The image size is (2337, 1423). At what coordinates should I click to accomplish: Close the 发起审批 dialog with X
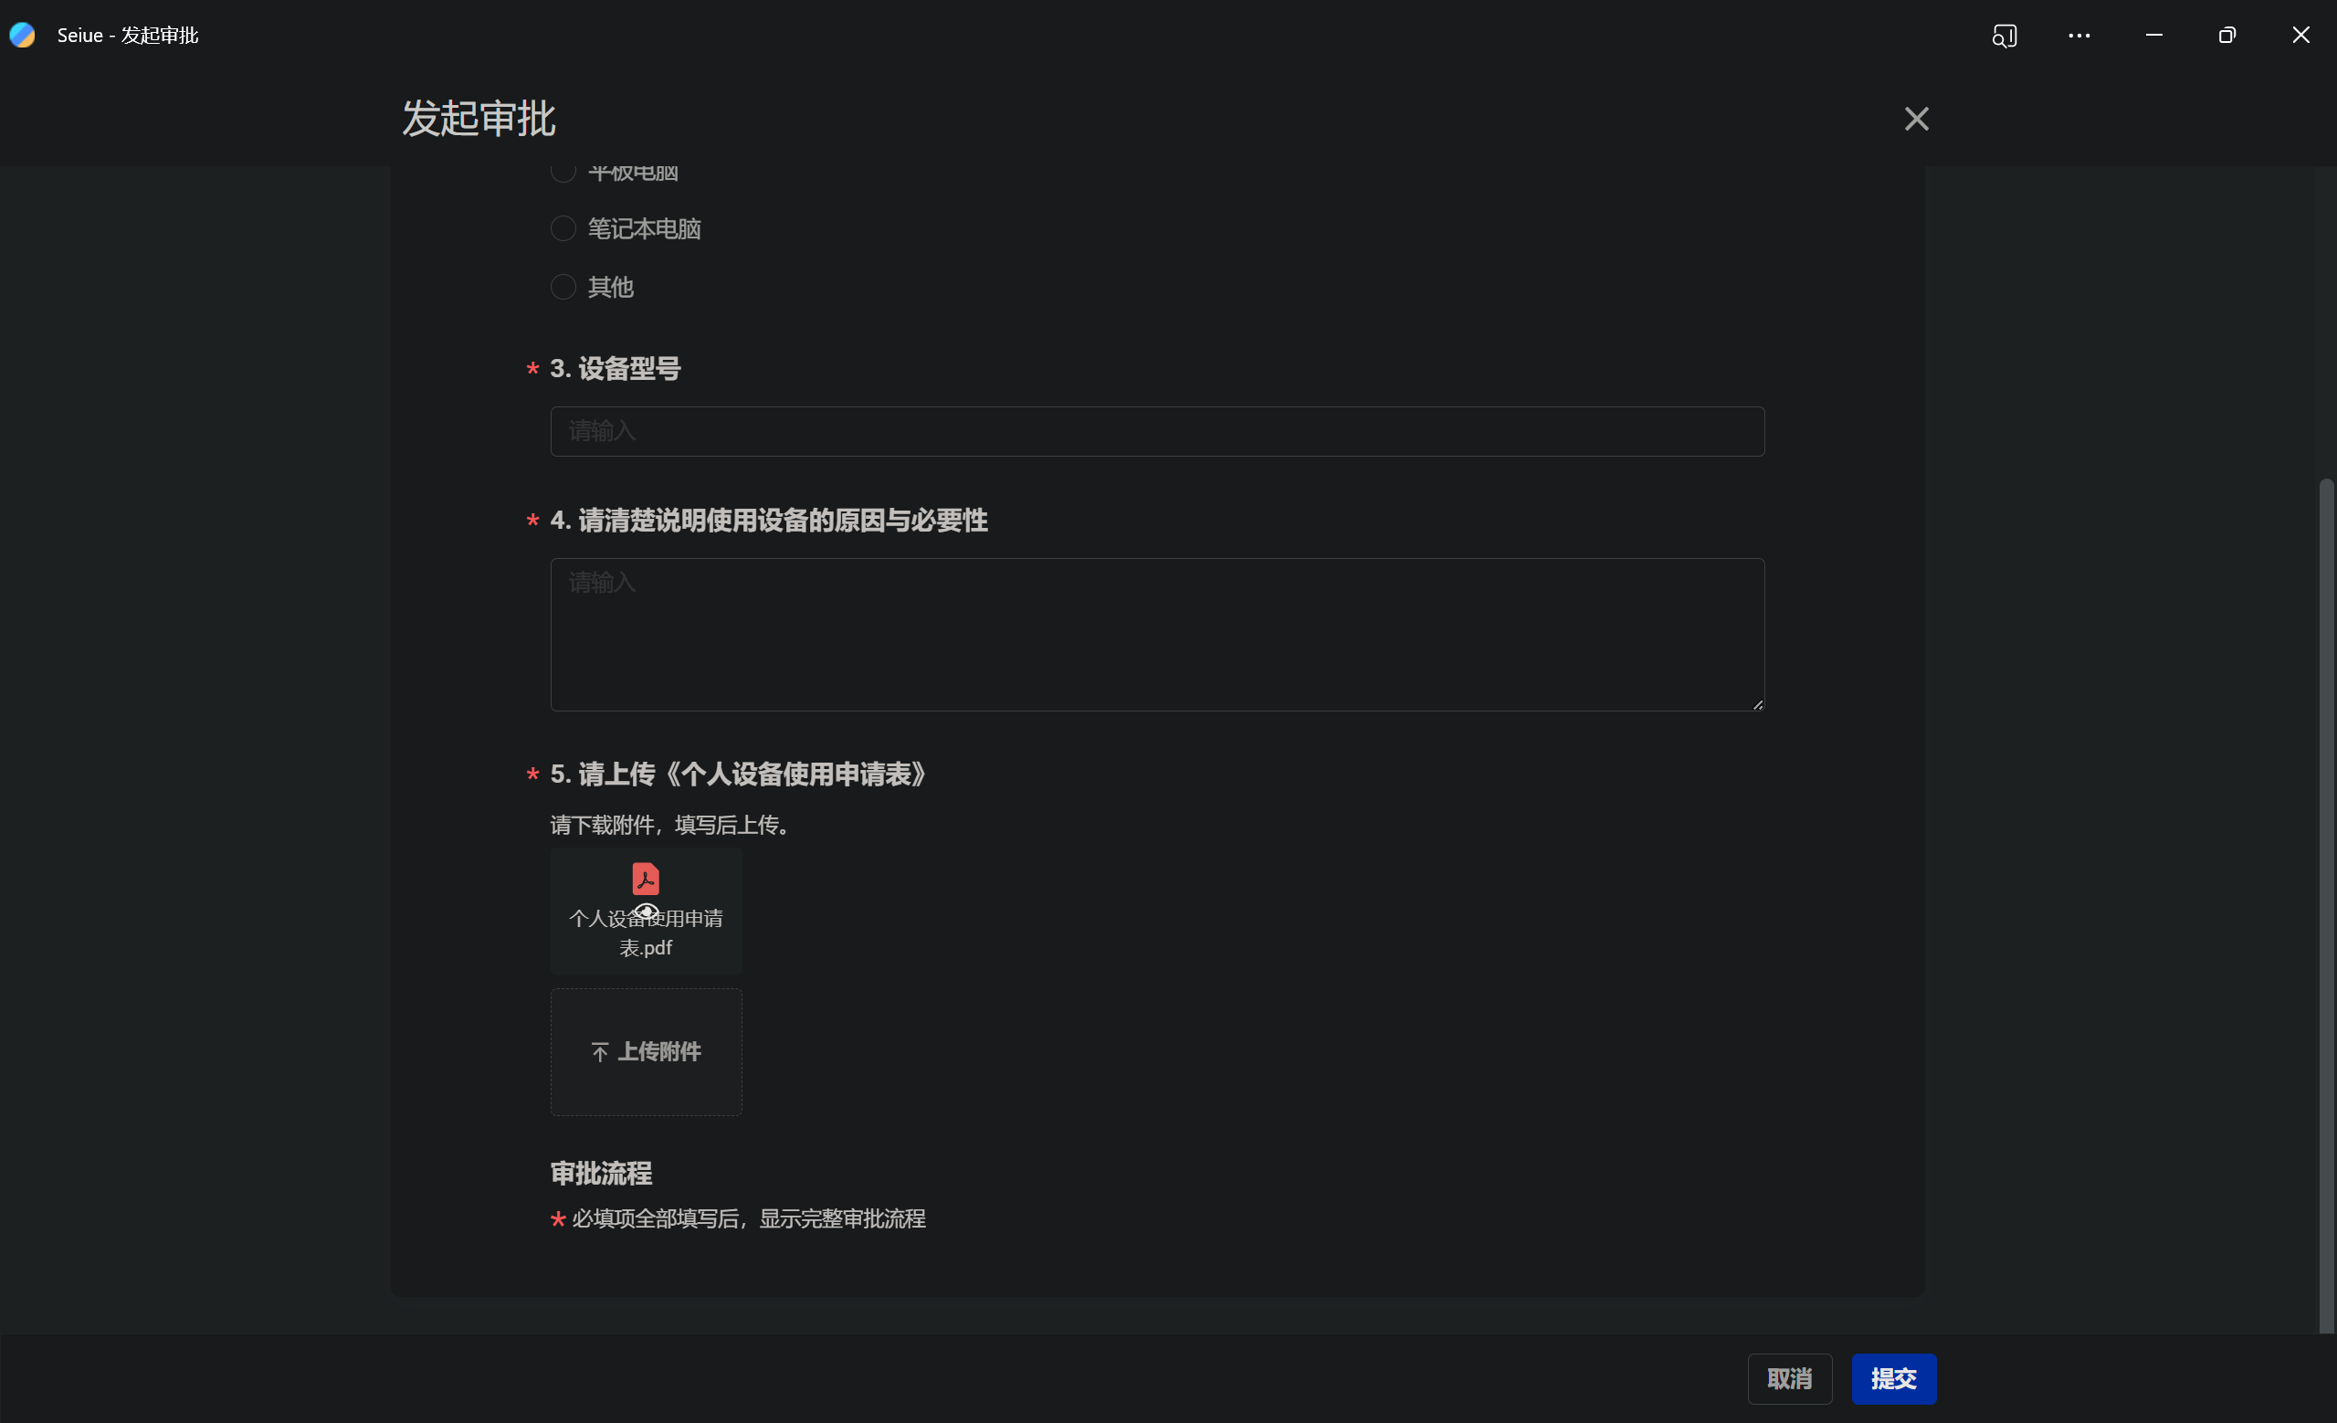point(1916,119)
